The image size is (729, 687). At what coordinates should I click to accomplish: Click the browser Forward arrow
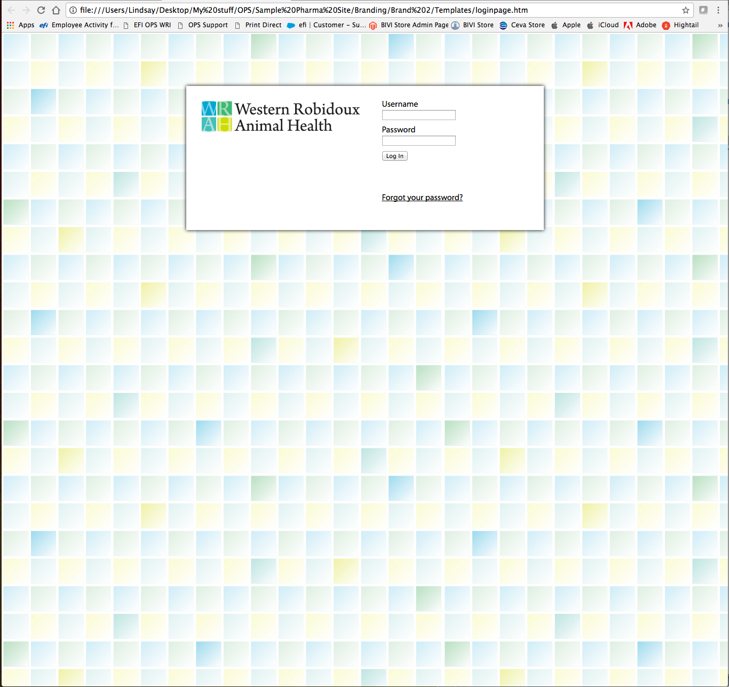(x=26, y=10)
